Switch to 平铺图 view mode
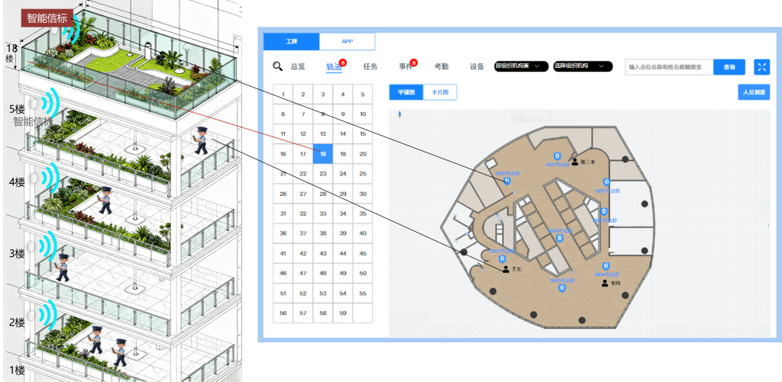The height and width of the screenshot is (382, 782). coord(406,93)
